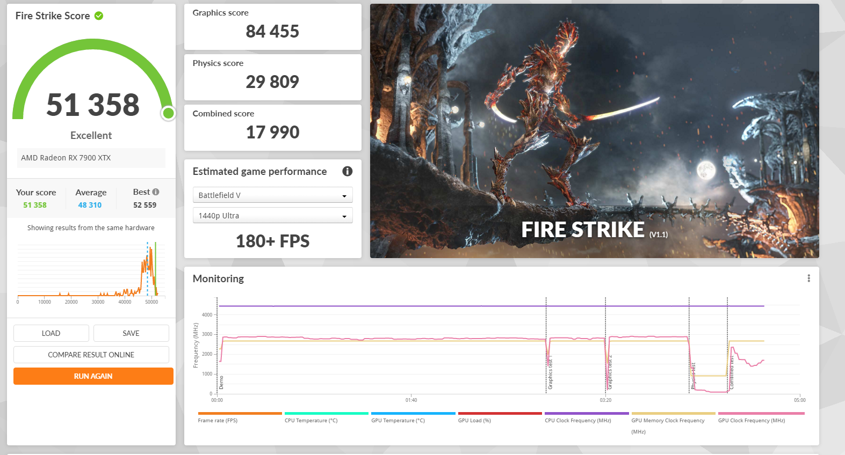Open the Battlefield V game dropdown
Screen dimensions: 845x455
[x=272, y=195]
